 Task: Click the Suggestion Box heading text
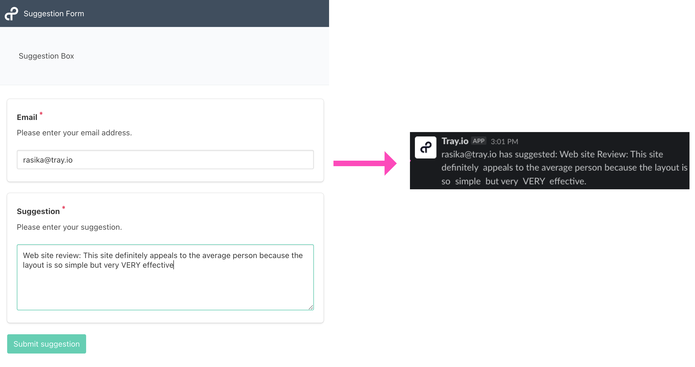tap(46, 56)
